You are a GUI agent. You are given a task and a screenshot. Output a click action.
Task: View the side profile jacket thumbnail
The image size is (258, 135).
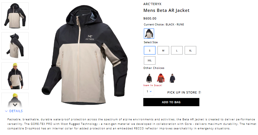15,46
